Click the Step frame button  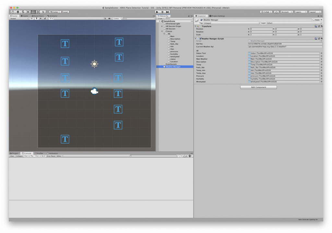168,12
